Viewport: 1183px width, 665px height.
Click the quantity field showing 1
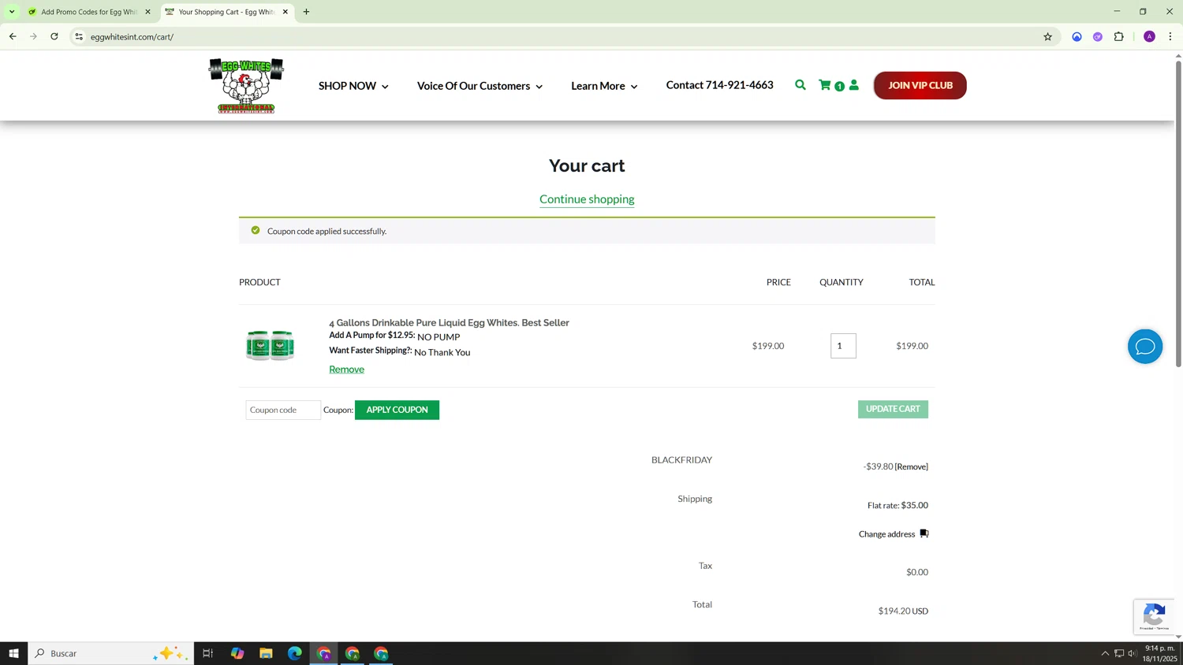click(843, 346)
